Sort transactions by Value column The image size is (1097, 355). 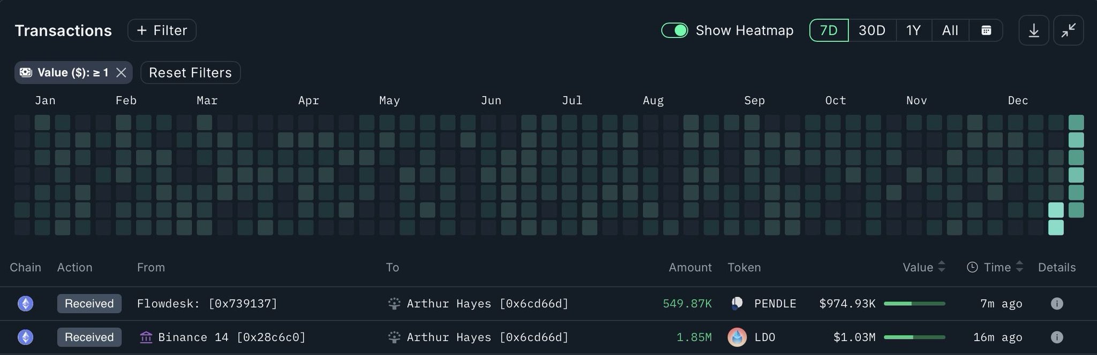923,267
